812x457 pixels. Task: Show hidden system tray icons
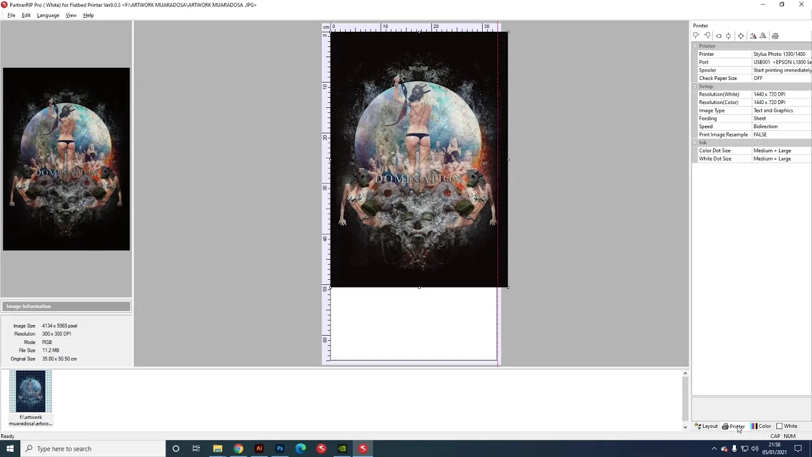pyautogui.click(x=714, y=449)
